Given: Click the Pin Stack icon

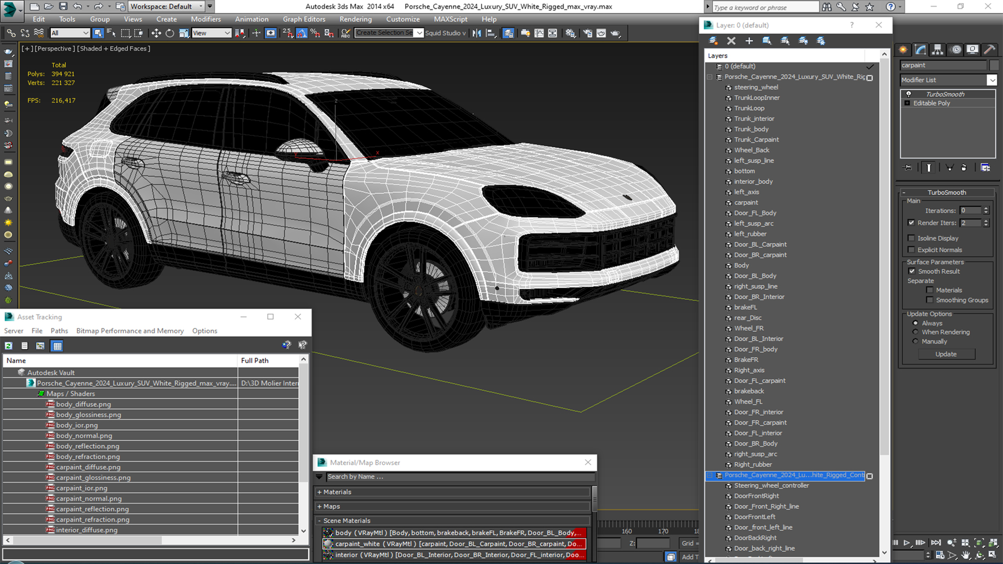Looking at the screenshot, I should click(x=908, y=168).
